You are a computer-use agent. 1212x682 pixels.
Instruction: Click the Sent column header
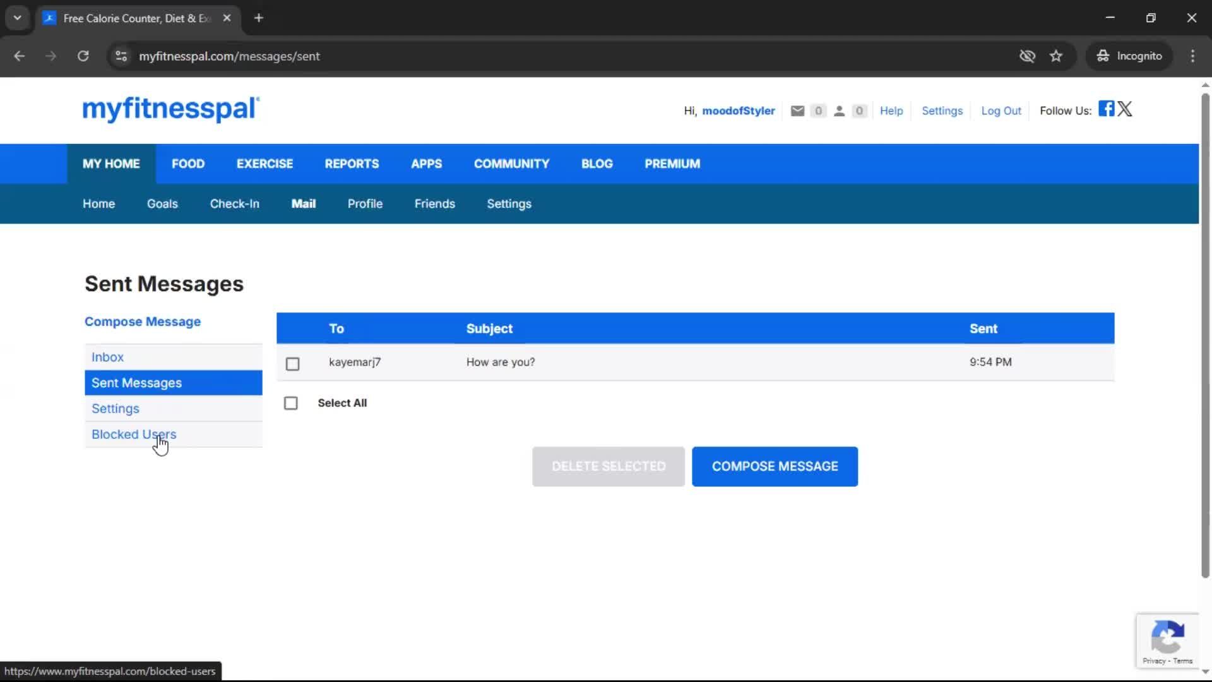pyautogui.click(x=983, y=329)
